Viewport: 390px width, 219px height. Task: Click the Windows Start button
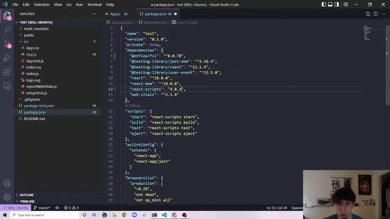click(x=5, y=215)
